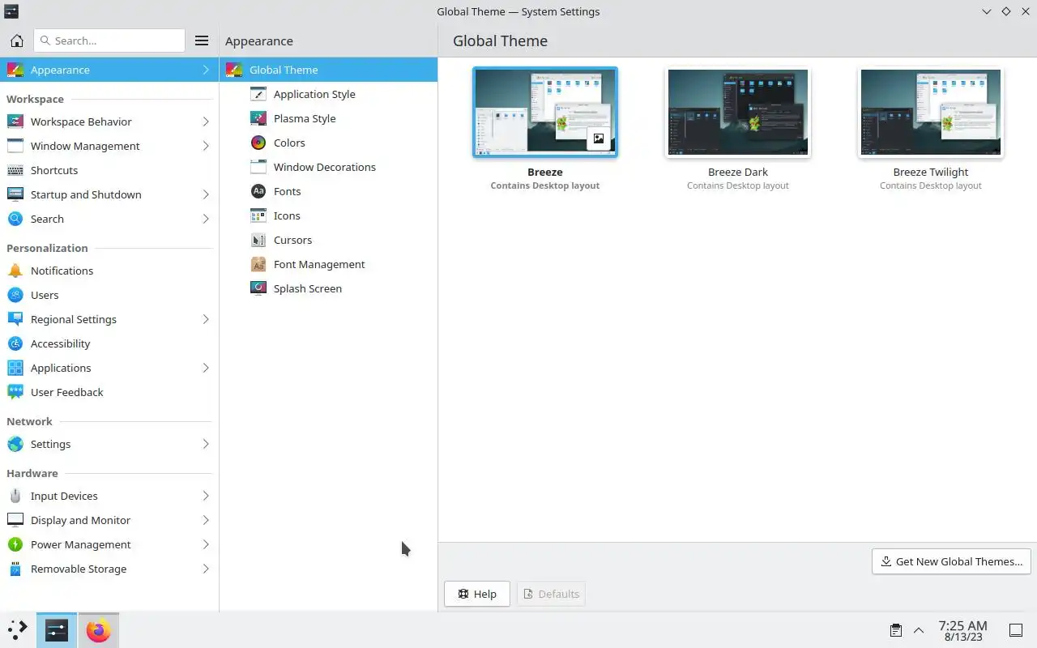Click the Window Decorations icon
Screen dimensions: 1037x648
tap(258, 167)
